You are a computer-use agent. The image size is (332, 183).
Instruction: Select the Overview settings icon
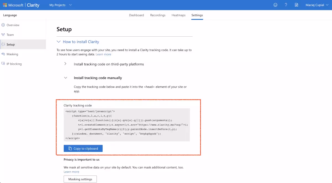[3, 25]
